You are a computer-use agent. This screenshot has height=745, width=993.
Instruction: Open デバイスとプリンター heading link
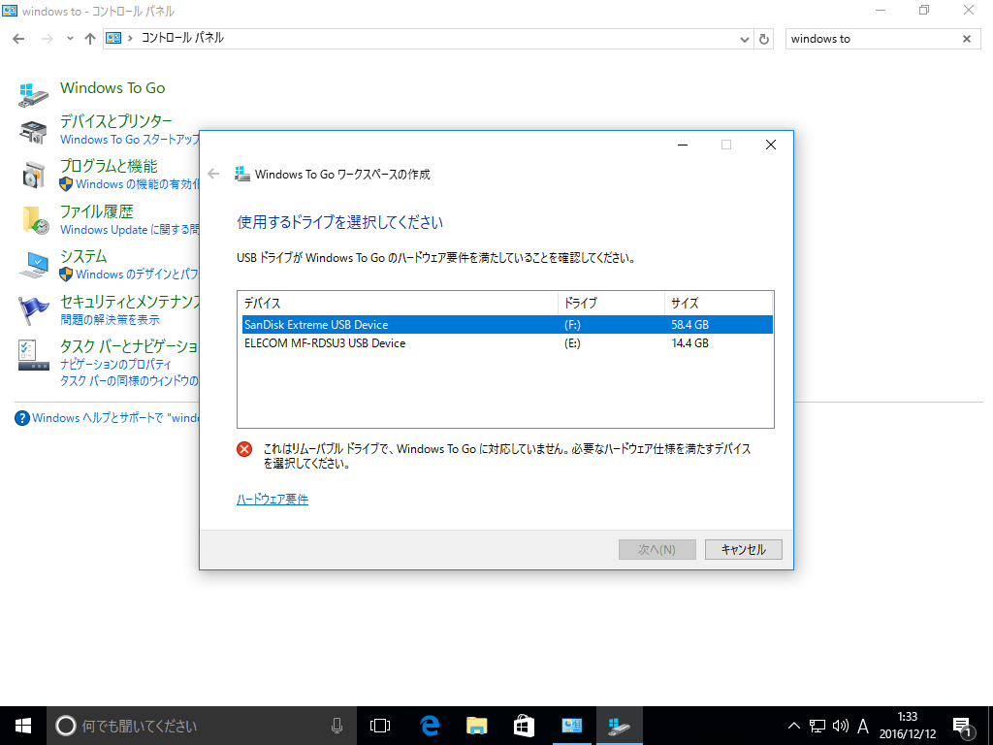pos(116,120)
